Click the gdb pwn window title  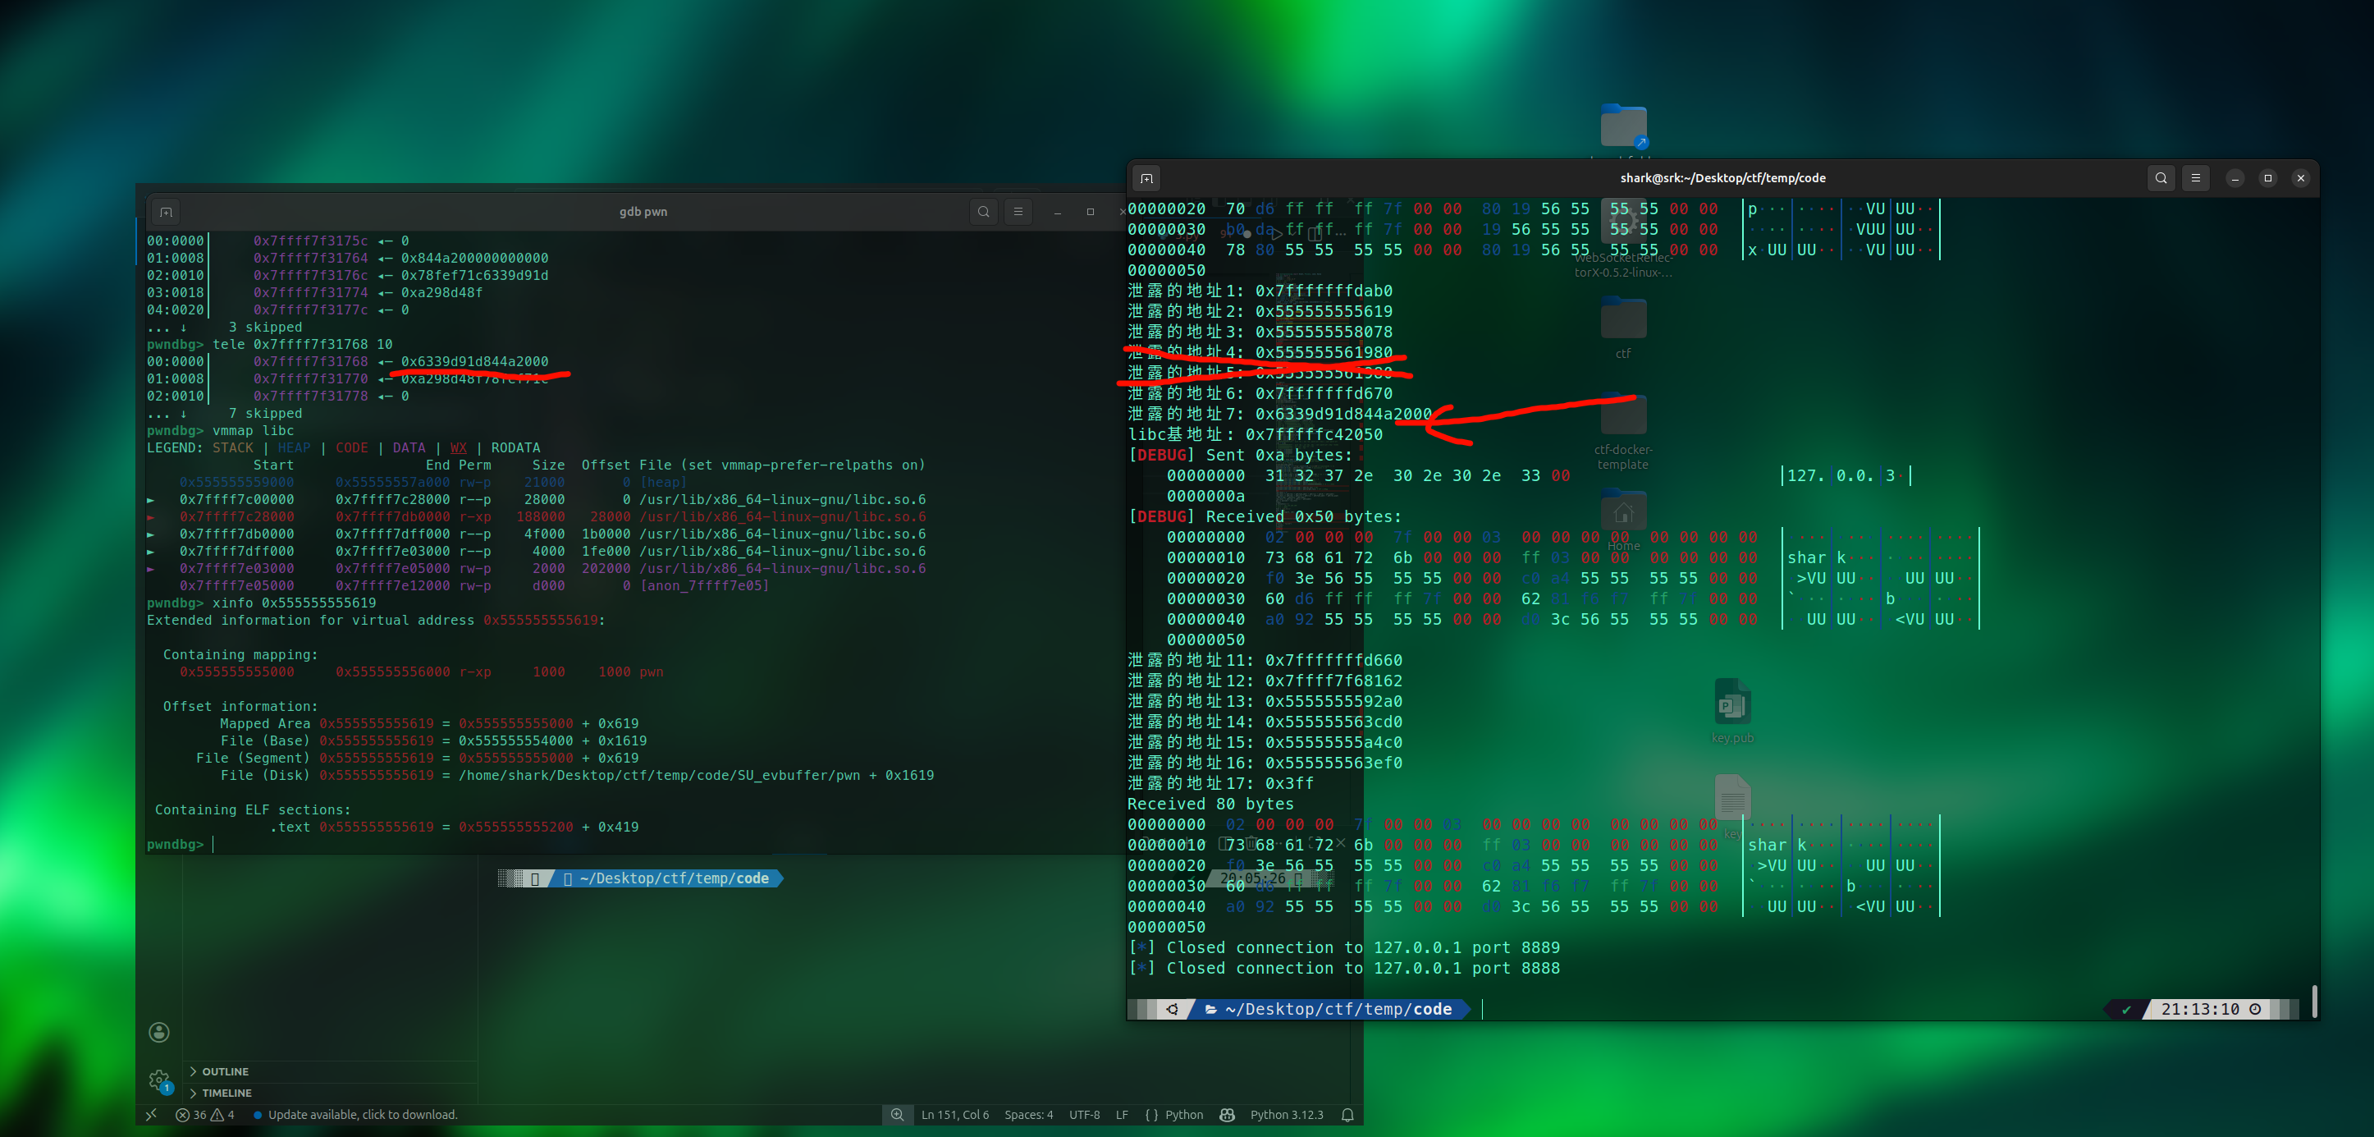[643, 212]
